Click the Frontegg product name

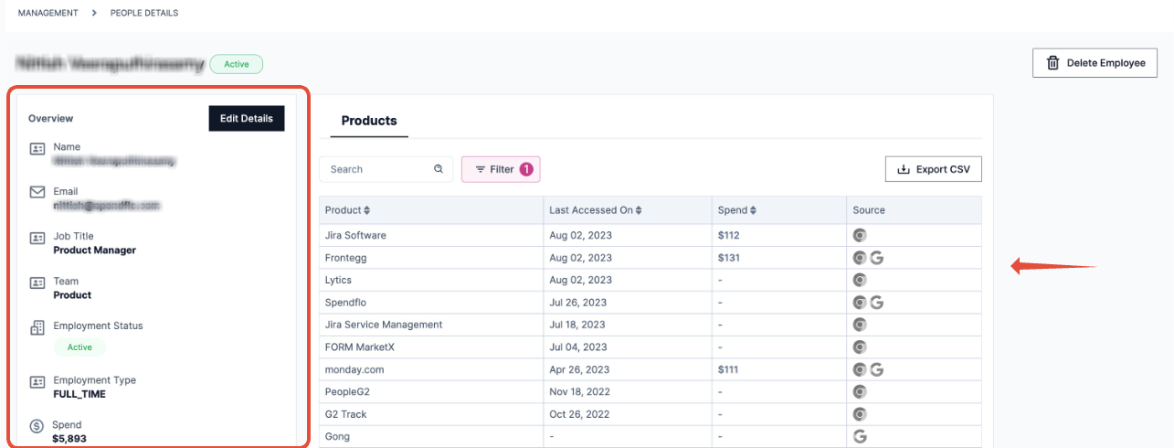[x=345, y=258]
